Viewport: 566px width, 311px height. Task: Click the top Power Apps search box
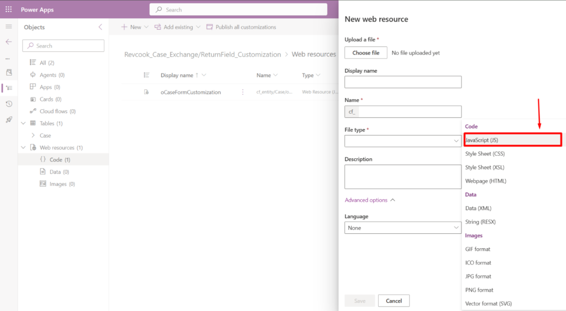238,10
